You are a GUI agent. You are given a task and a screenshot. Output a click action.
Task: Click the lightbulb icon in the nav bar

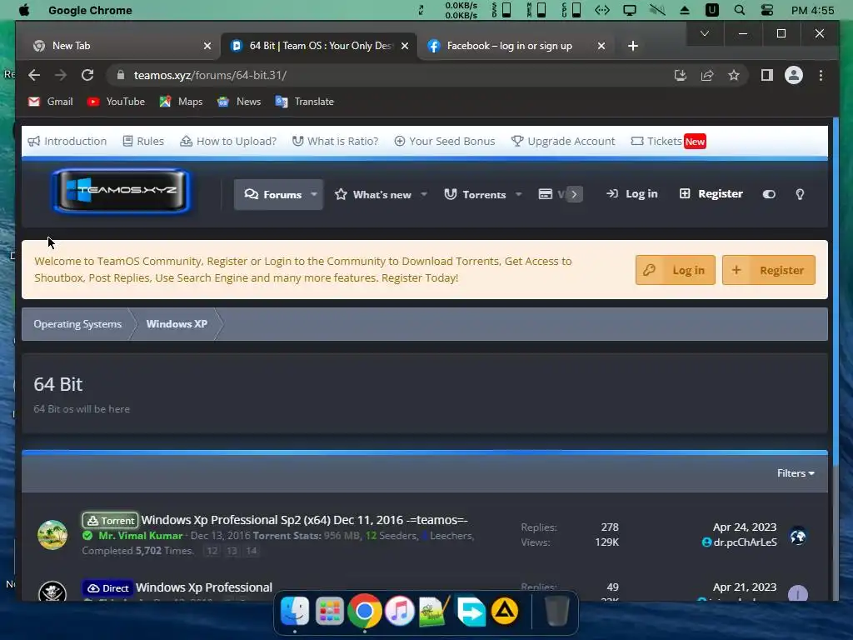click(x=800, y=194)
